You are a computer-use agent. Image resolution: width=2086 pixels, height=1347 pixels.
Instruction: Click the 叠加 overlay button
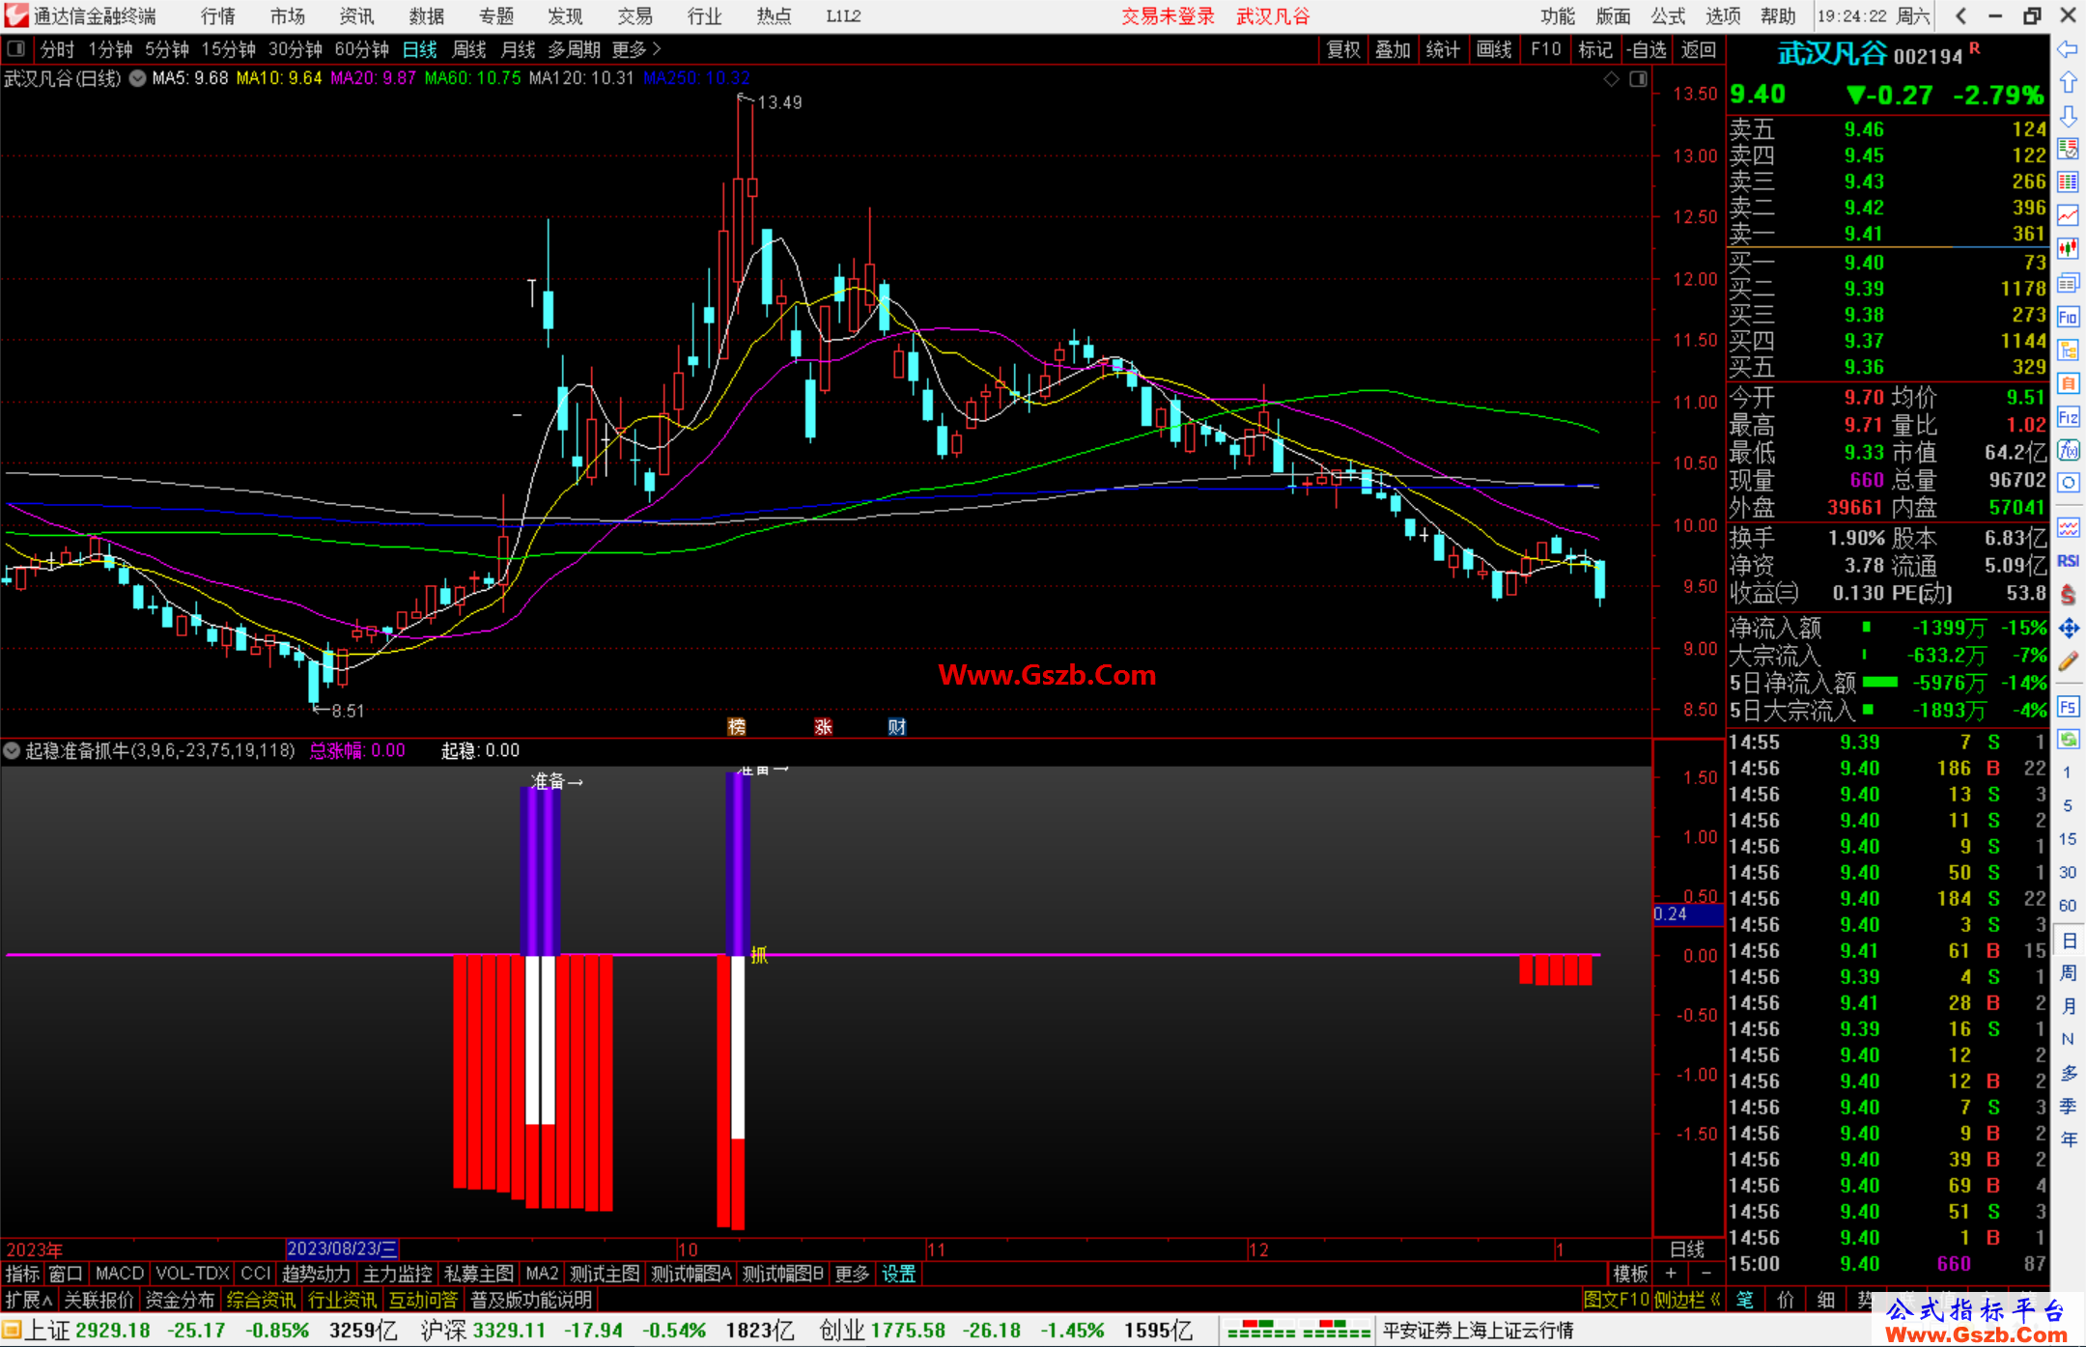(x=1393, y=49)
